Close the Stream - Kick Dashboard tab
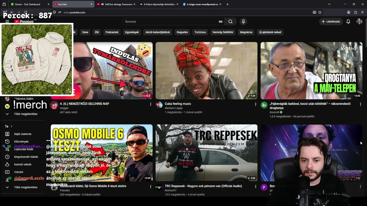Screen dimensions: 367x206 48,4
